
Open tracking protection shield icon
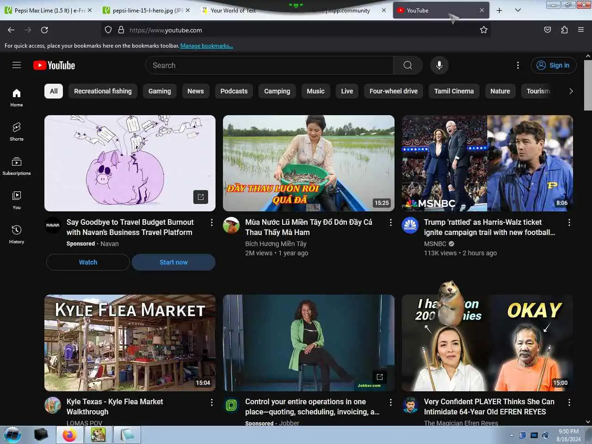[x=108, y=30]
